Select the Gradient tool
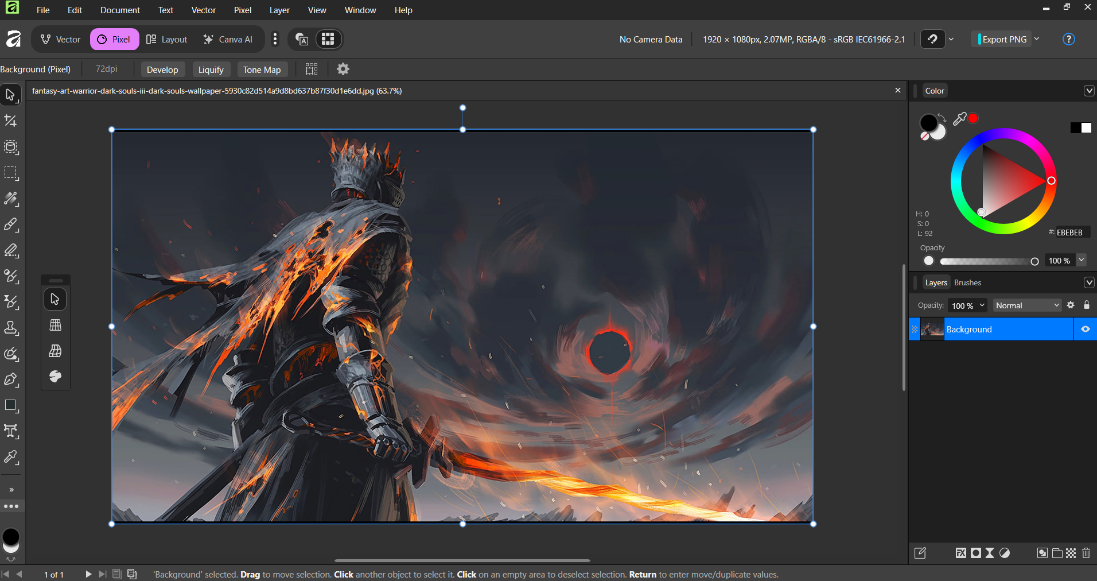The width and height of the screenshot is (1097, 581). click(11, 199)
